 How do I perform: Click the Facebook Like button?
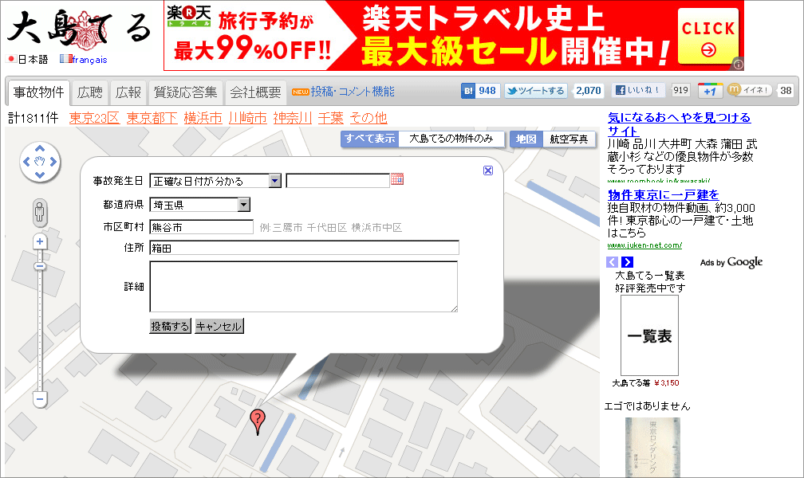pos(638,91)
